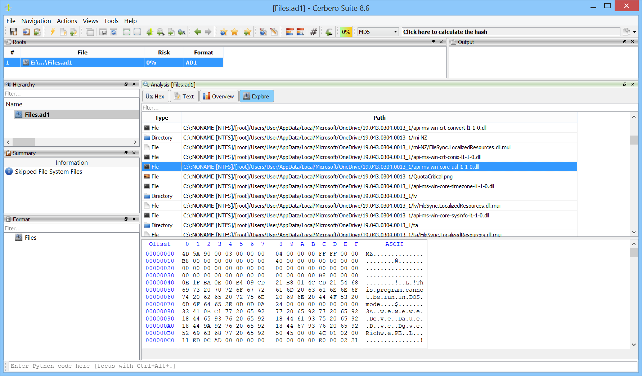Undock the Summary panel
The image size is (642, 376).
[x=126, y=153]
